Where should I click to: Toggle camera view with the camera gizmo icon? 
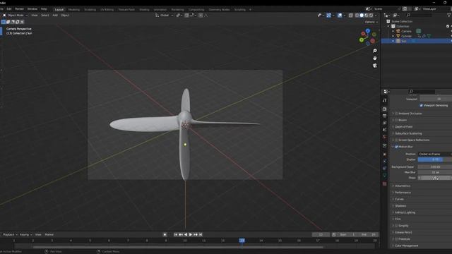(x=375, y=66)
